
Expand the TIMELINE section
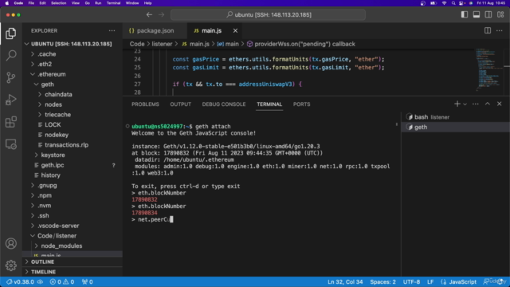73,272
